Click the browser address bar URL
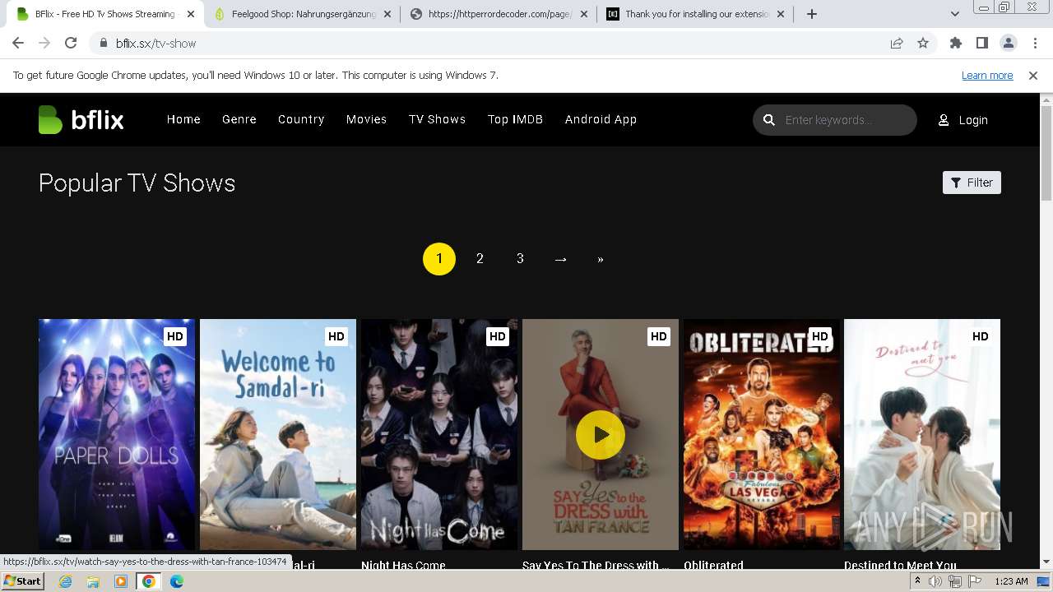Image resolution: width=1053 pixels, height=592 pixels. [x=156, y=44]
